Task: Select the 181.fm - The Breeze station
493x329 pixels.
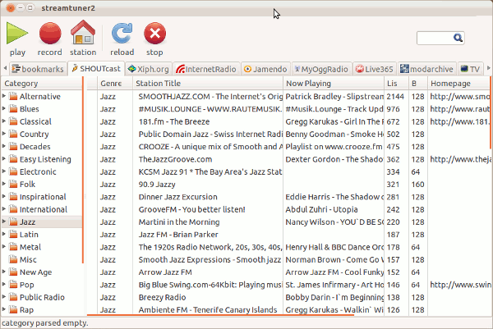Action: (x=288, y=121)
